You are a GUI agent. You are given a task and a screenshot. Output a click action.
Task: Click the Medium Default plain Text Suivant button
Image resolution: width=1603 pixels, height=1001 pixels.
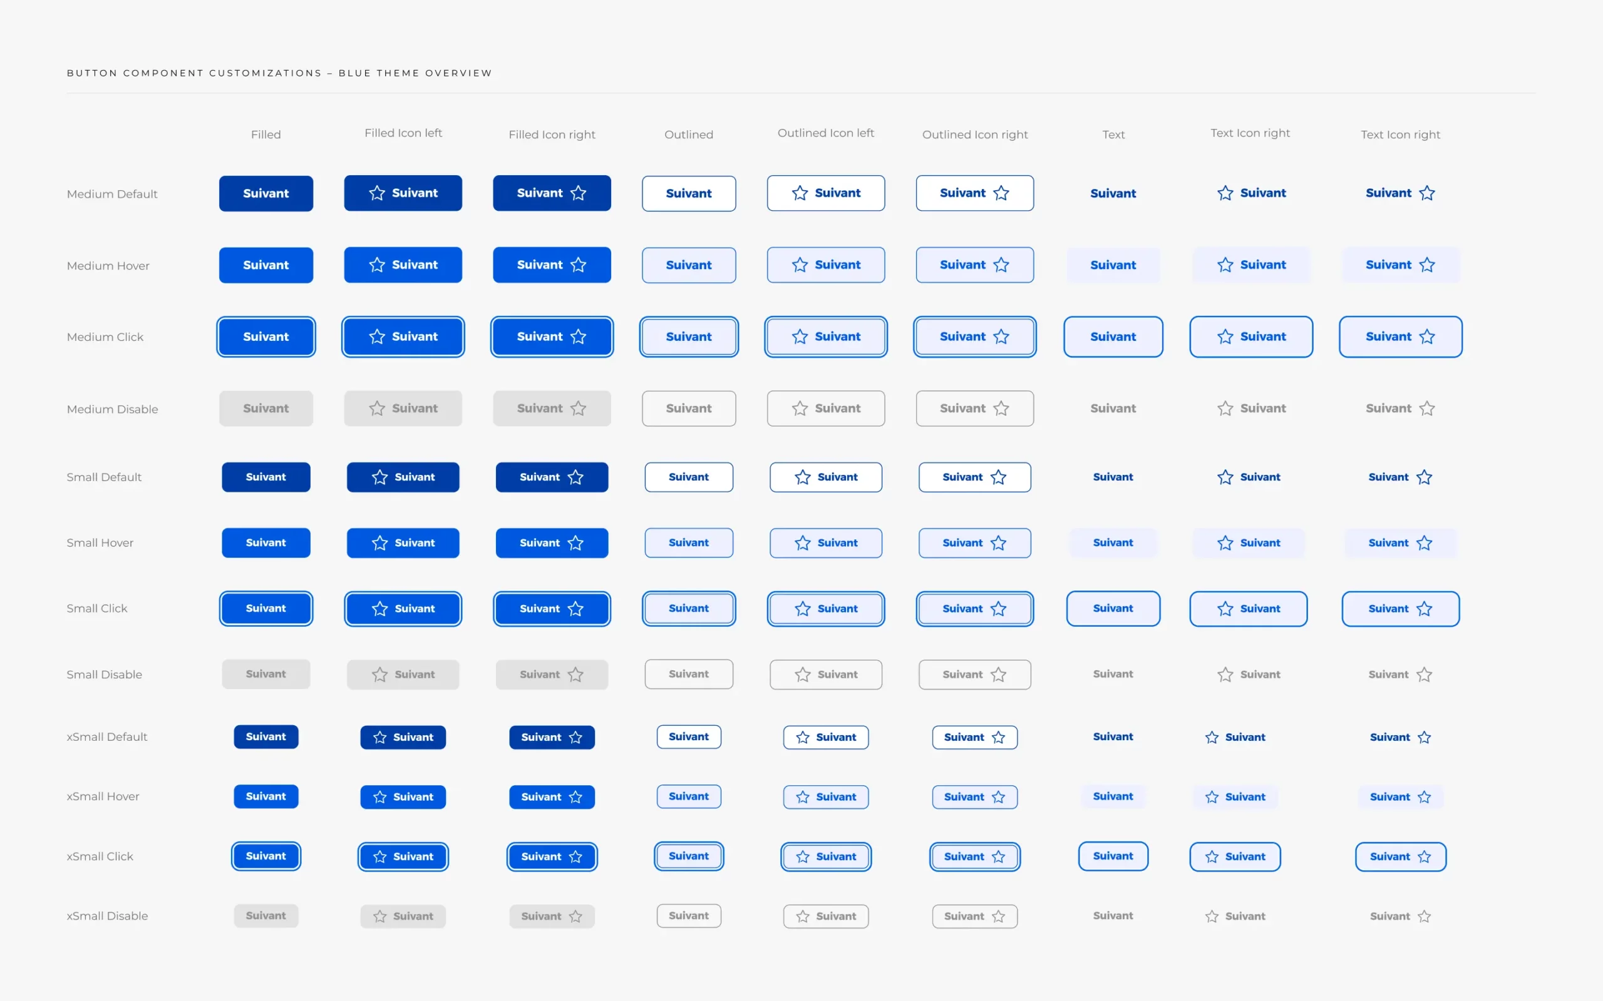tap(1113, 193)
